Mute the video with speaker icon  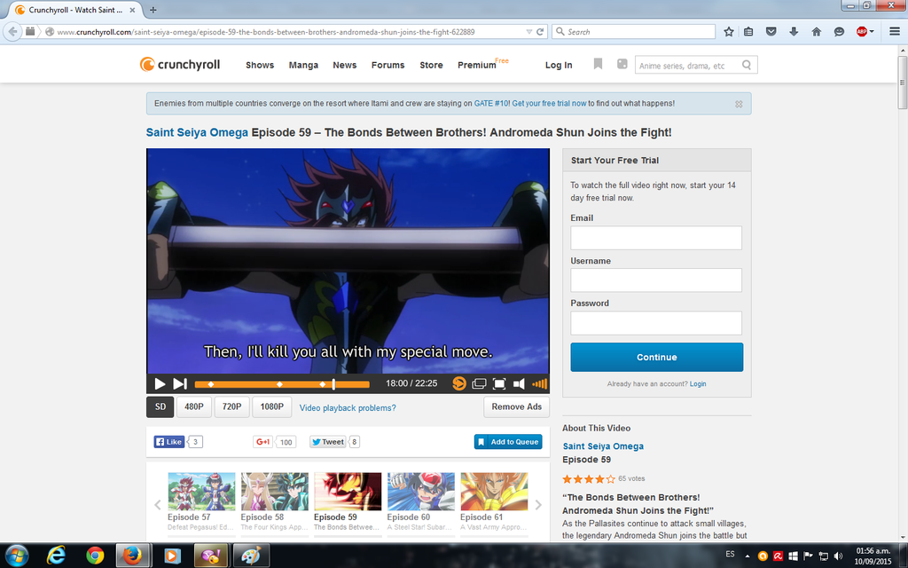(x=519, y=383)
